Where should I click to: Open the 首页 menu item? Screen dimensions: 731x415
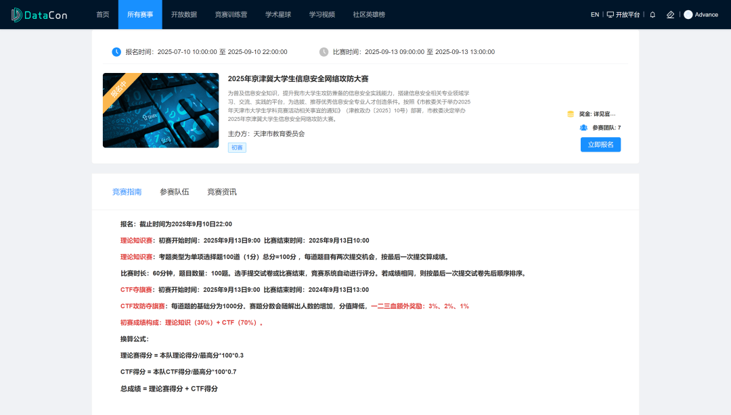click(102, 14)
